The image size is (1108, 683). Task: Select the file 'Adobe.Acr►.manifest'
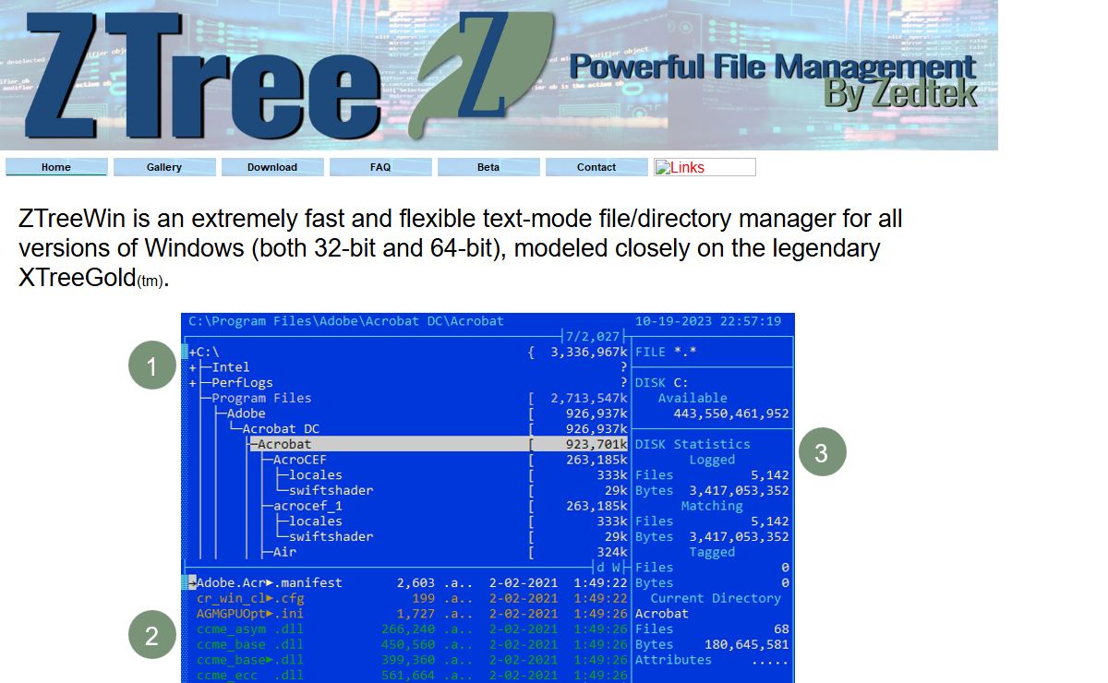point(270,582)
